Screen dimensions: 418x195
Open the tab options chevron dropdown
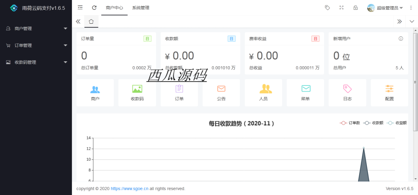tap(411, 22)
